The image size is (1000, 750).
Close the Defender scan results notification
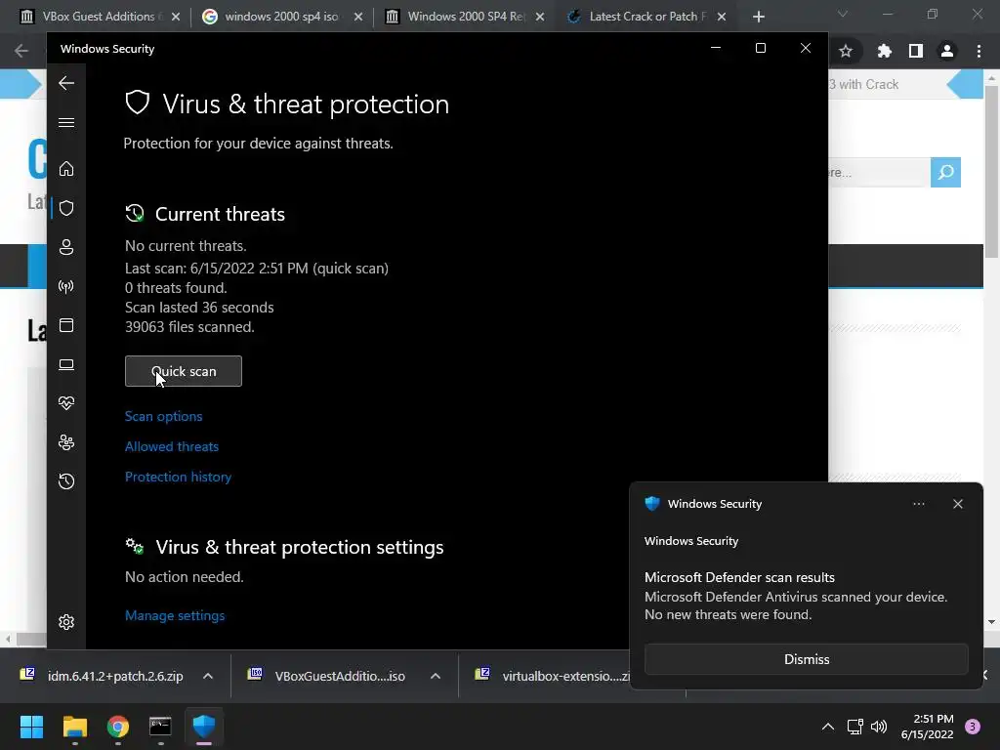pos(957,504)
